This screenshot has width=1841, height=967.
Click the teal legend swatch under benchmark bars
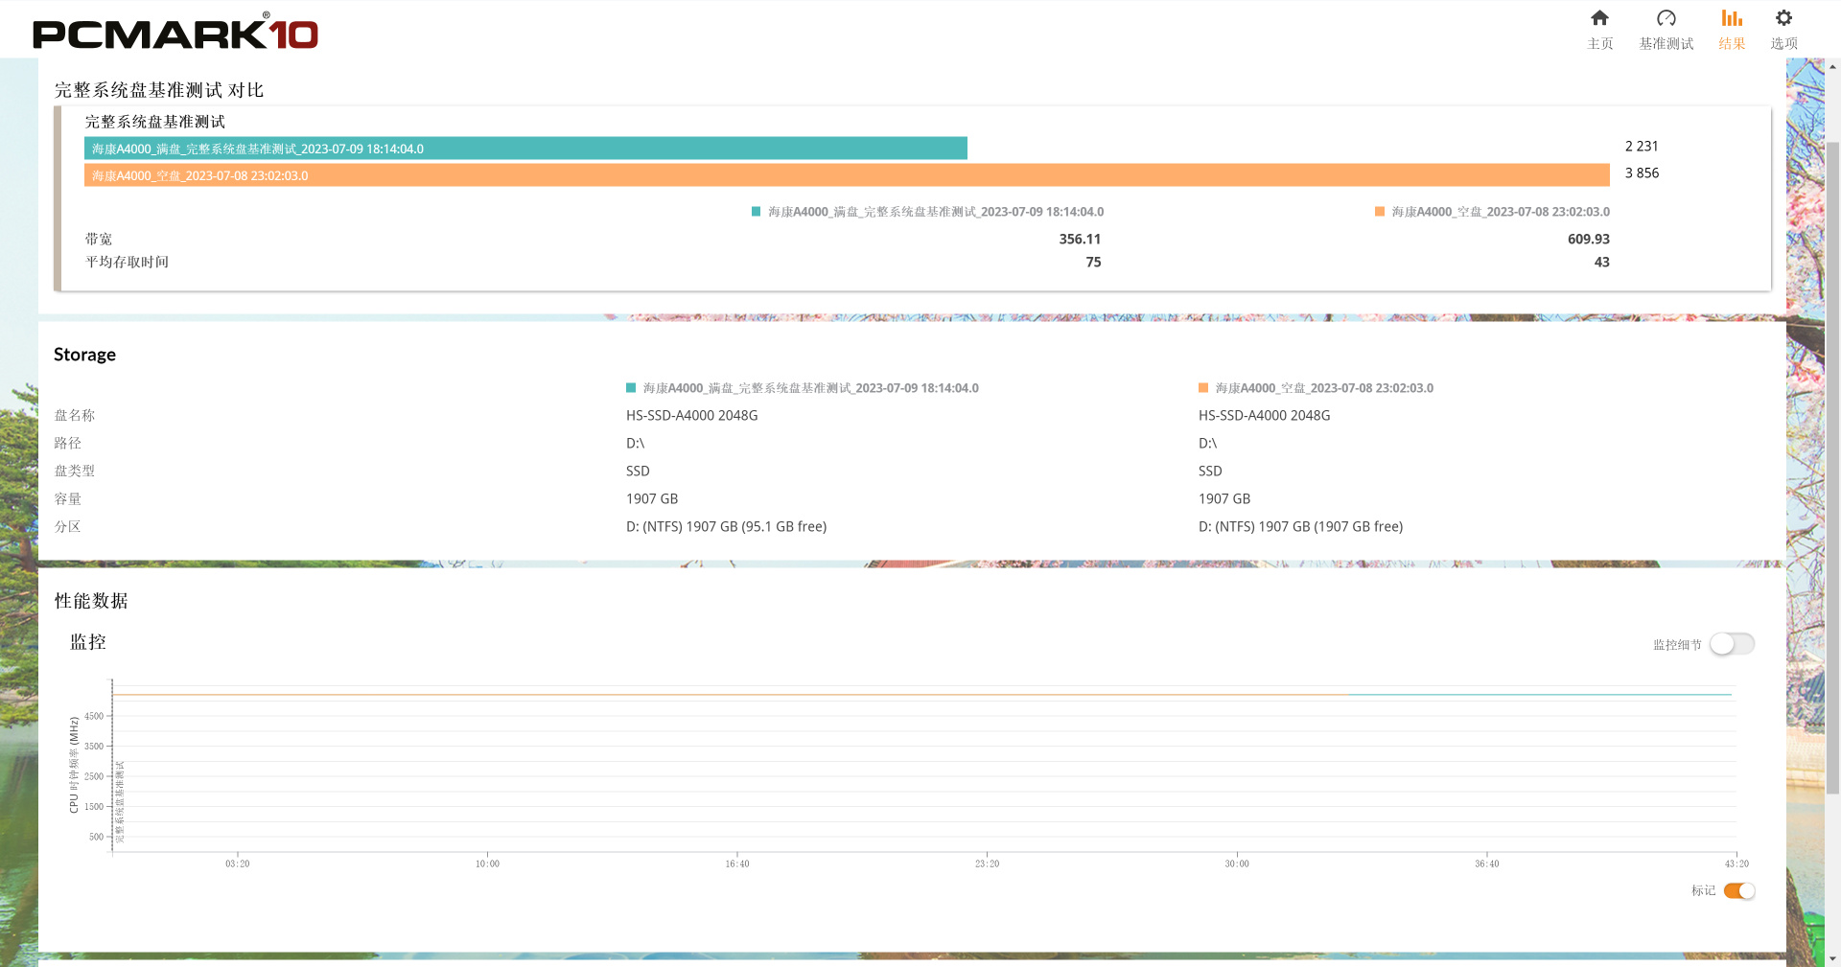(756, 212)
